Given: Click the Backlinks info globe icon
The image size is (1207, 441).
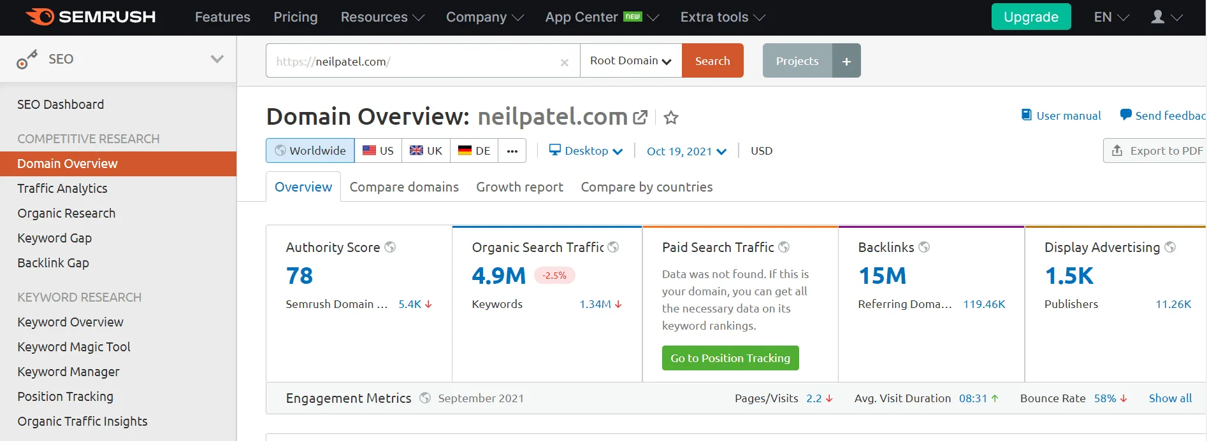Looking at the screenshot, I should (x=924, y=247).
